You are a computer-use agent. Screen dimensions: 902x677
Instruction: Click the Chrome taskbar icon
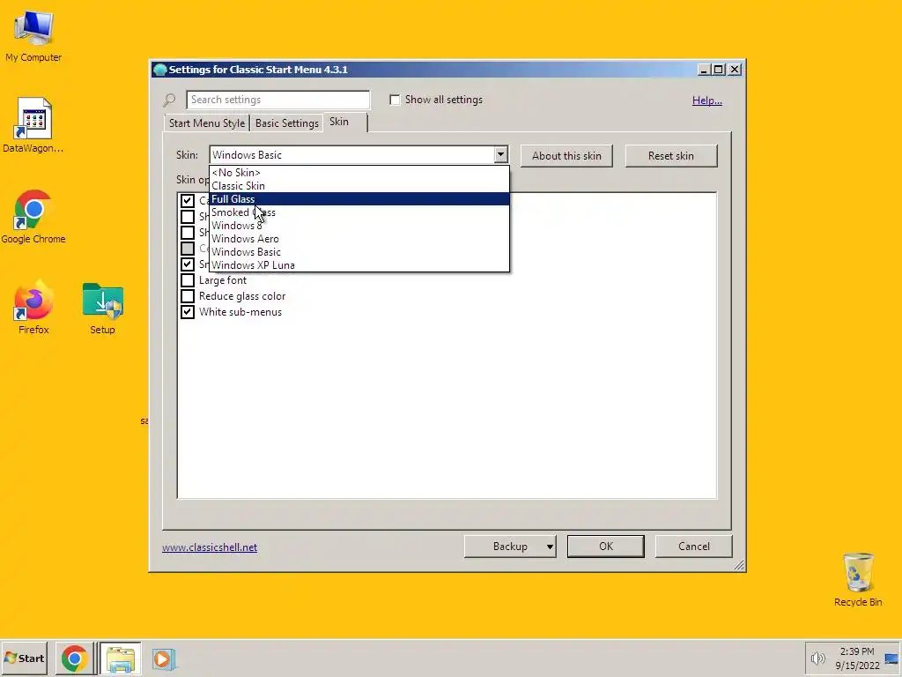75,658
